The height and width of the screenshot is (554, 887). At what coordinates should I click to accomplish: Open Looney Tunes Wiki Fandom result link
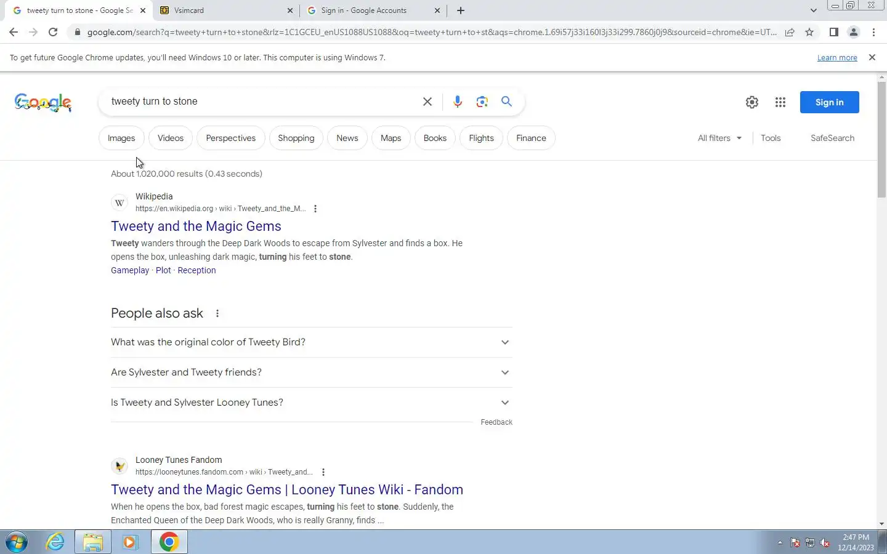click(287, 490)
